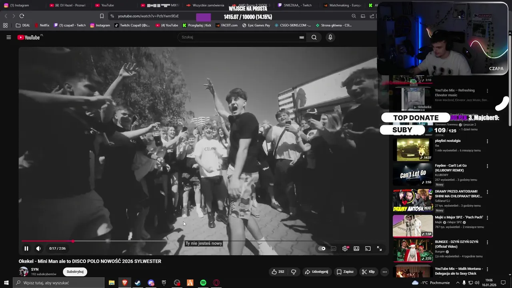512x288 pixels.
Task: Open Epic Games launcher from taskbar
Action: [x=164, y=283]
